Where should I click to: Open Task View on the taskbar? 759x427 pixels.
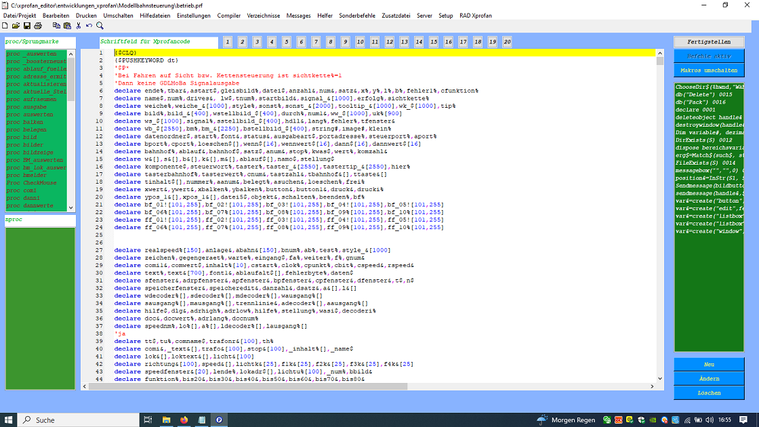tap(148, 420)
